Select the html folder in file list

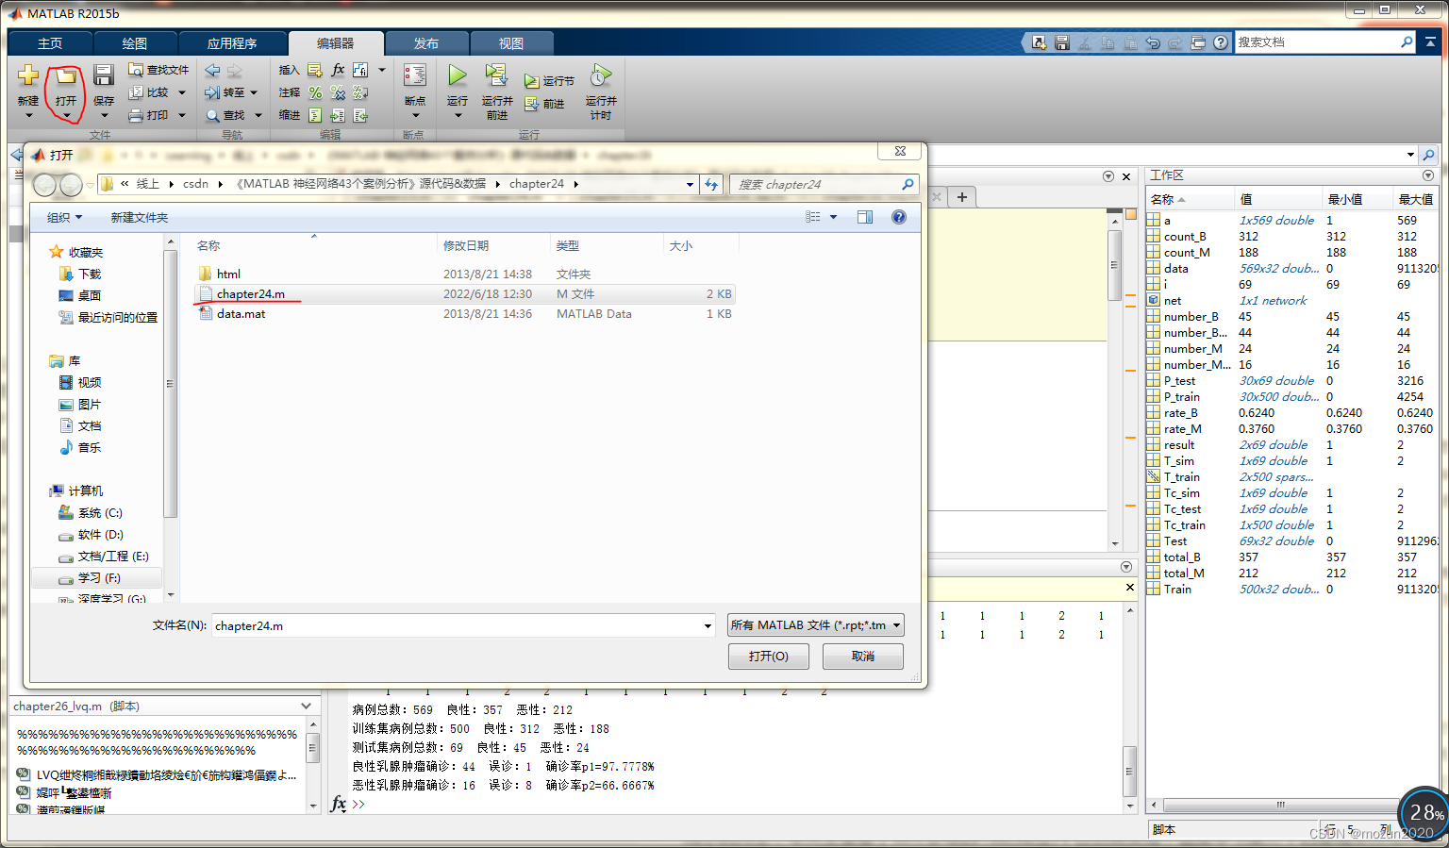[464, 274]
